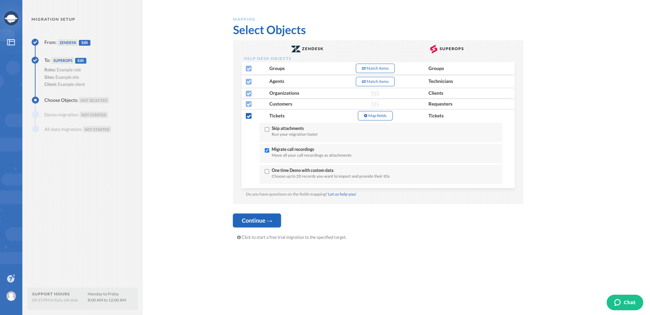The width and height of the screenshot is (650, 315).
Task: Click the Support Hours panel
Action: 83,298
